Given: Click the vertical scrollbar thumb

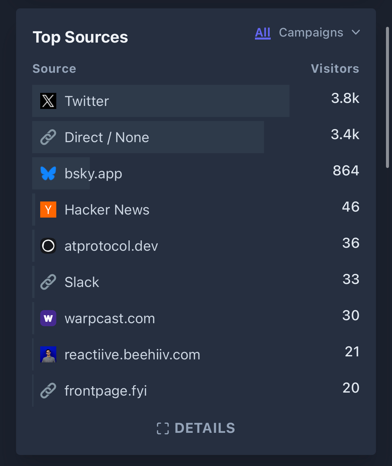Looking at the screenshot, I should (387, 97).
